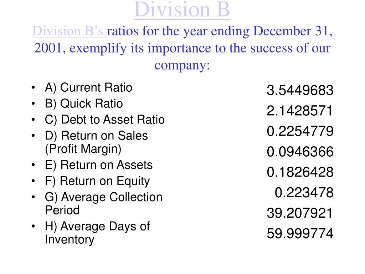Click the value 59.999774
This screenshot has width=365, height=274.
coord(300,233)
